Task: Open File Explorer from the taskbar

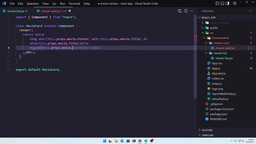Action: point(116,141)
